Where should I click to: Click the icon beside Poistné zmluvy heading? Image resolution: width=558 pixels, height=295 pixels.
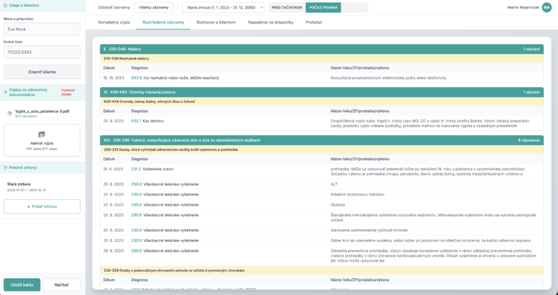tap(5, 168)
